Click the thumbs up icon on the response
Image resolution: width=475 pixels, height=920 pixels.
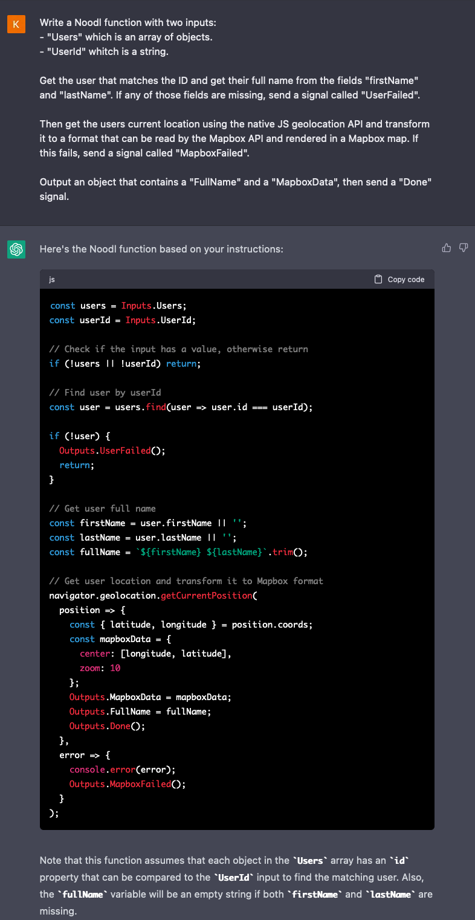447,248
